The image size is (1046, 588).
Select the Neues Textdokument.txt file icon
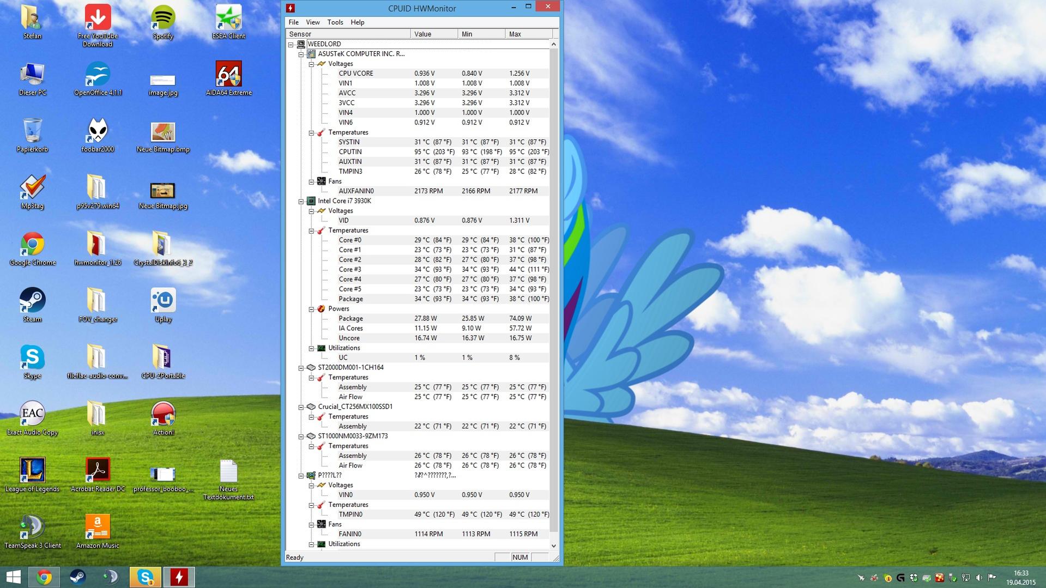click(x=228, y=480)
